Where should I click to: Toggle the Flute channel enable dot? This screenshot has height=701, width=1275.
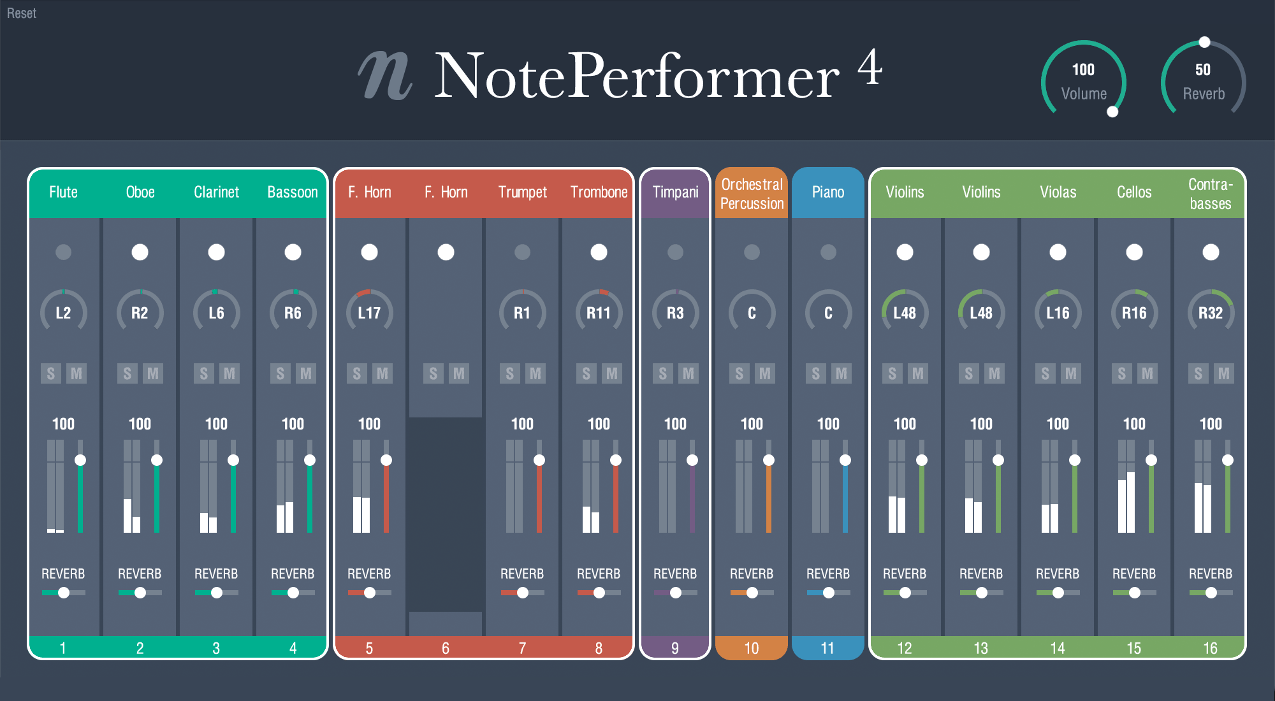coord(63,252)
